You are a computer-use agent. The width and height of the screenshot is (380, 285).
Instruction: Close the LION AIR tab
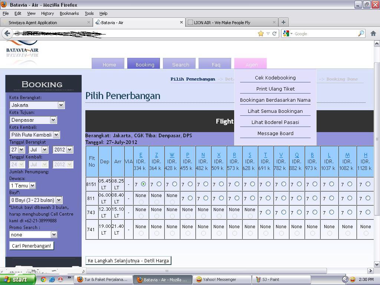(274, 22)
